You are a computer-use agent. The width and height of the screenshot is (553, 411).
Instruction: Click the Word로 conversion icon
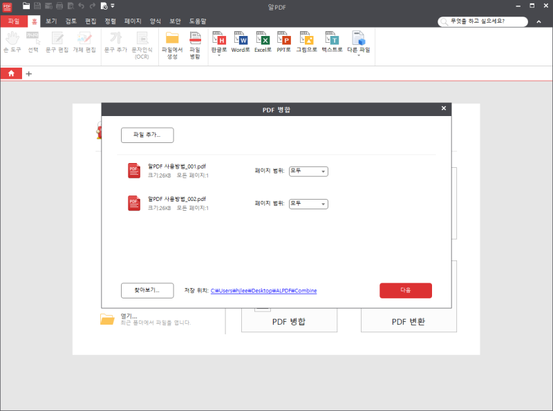[241, 43]
